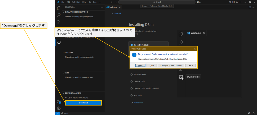This screenshot has height=115, width=257.
Task: Open the File menu
Action: (x=63, y=2)
